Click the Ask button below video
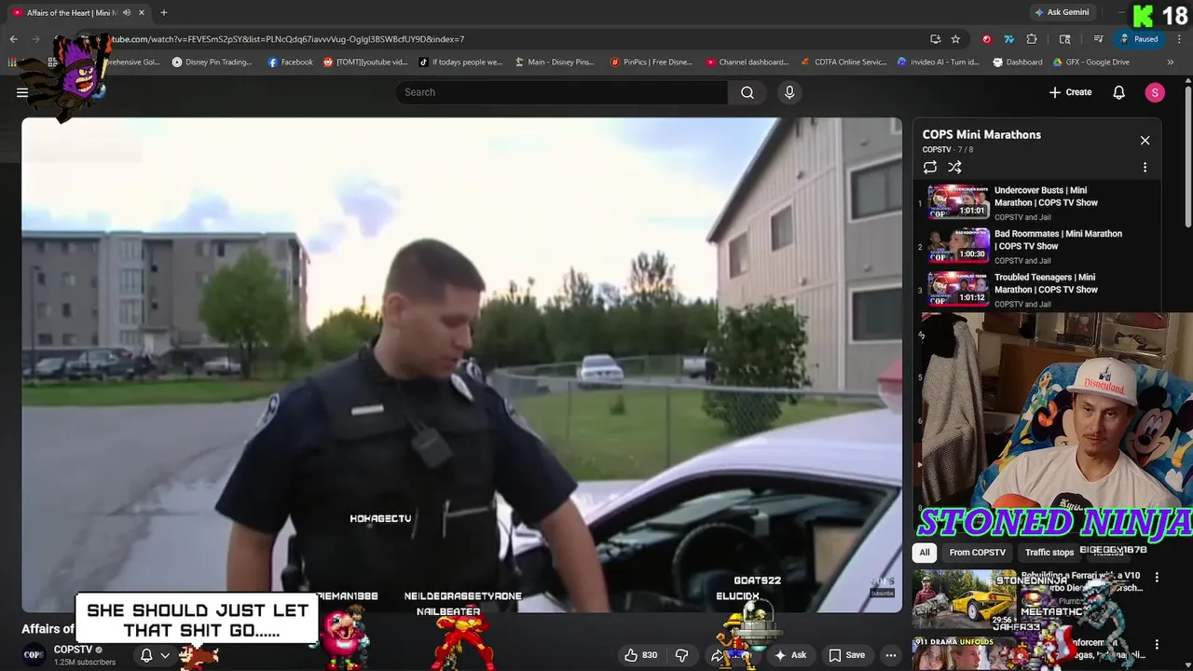The height and width of the screenshot is (671, 1193). pos(789,655)
